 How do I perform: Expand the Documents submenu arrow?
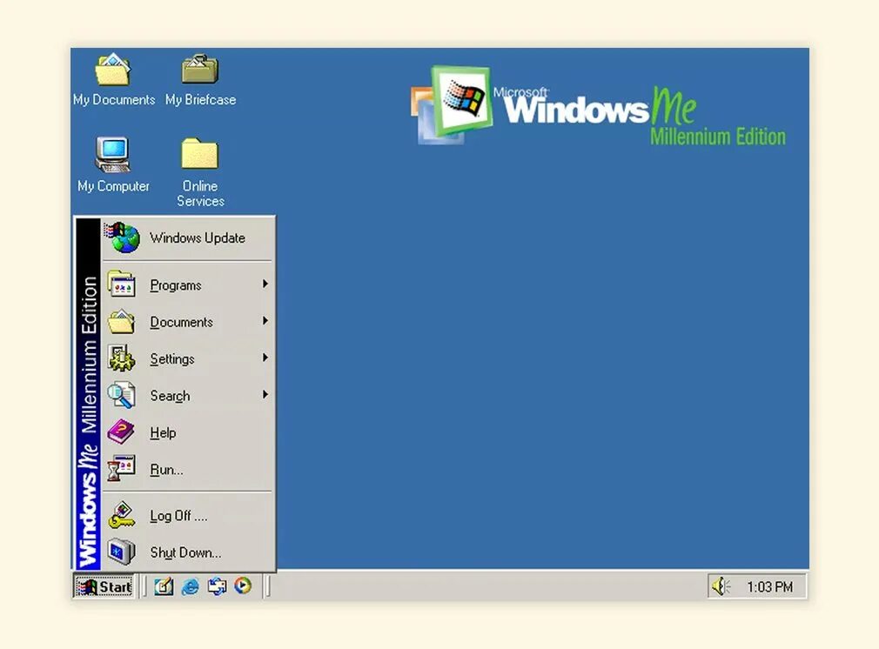pyautogui.click(x=265, y=321)
